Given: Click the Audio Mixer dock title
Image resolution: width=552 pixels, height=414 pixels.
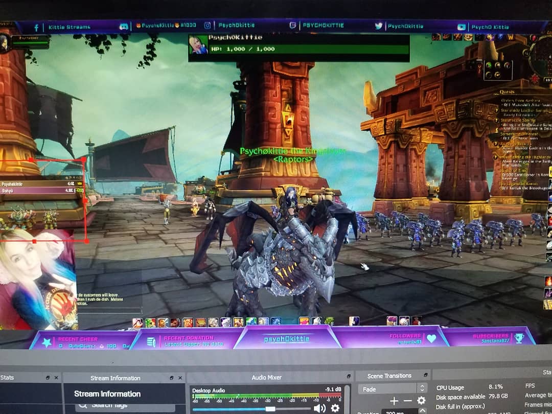Looking at the screenshot, I should (266, 377).
